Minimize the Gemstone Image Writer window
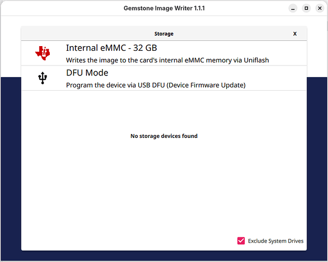This screenshot has width=328, height=262. pos(293,8)
